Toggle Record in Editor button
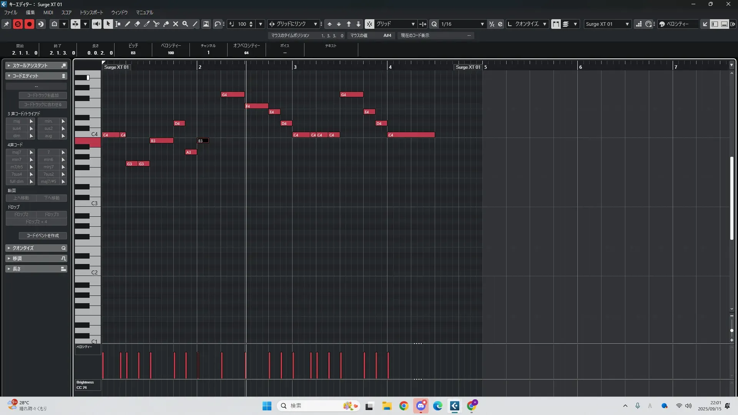738x415 pixels. coord(29,24)
